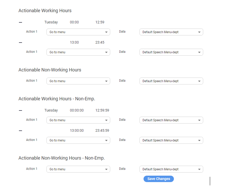Open Action 1 dropdown for Tuesday 00:00–12:59
The width and height of the screenshot is (225, 192).
pyautogui.click(x=78, y=32)
